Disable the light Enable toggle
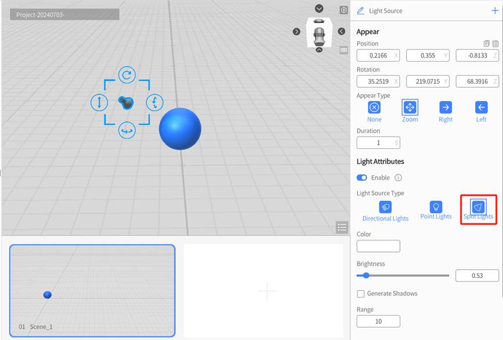The height and width of the screenshot is (340, 503). pyautogui.click(x=362, y=177)
